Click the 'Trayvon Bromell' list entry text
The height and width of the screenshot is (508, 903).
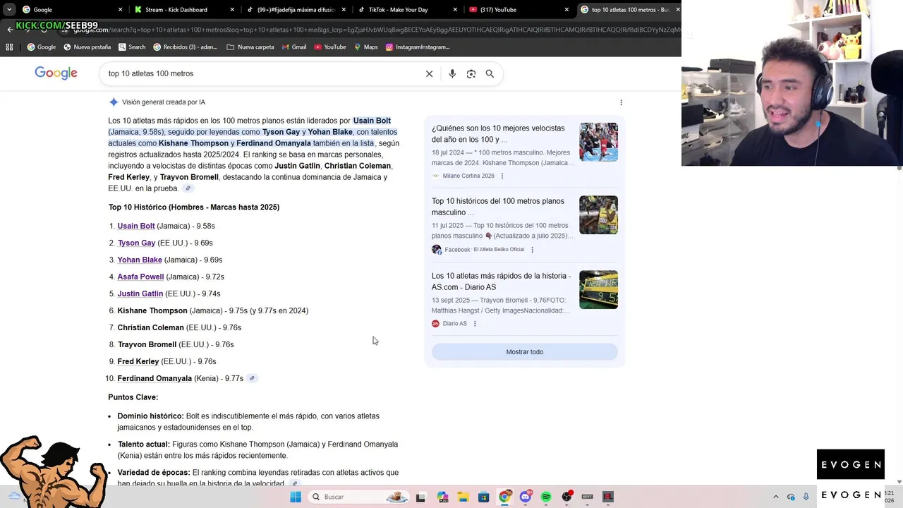pyautogui.click(x=147, y=344)
